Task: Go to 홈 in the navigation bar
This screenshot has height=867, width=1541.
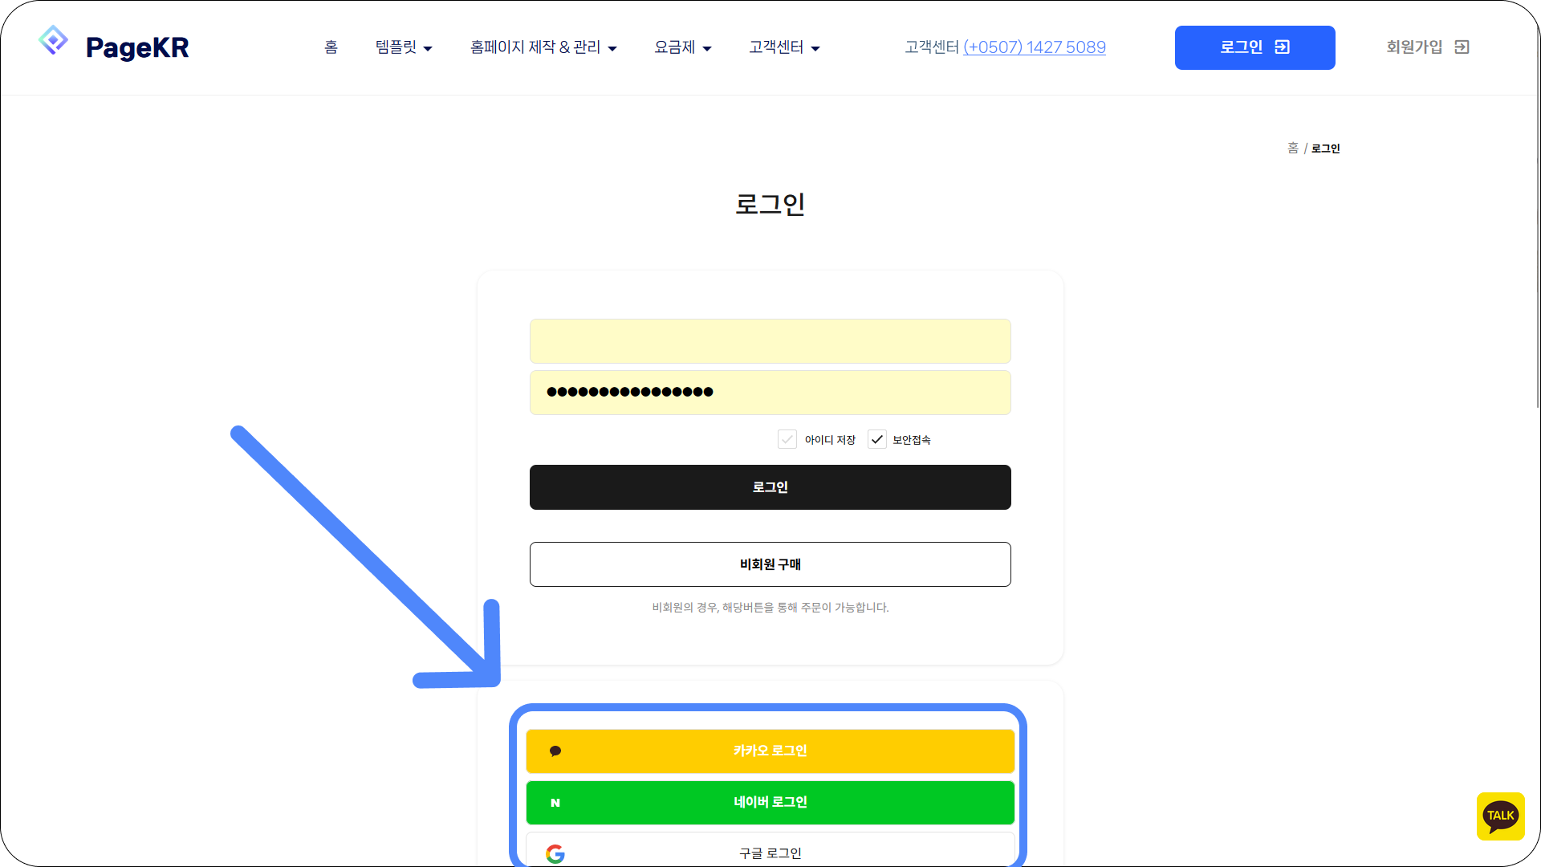Action: click(x=331, y=47)
